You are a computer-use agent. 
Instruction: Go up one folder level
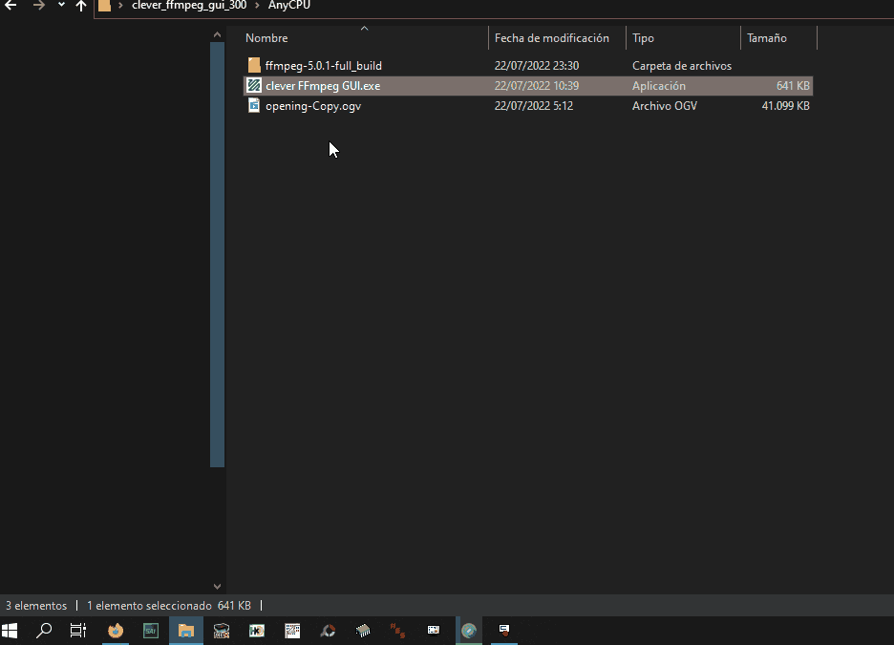[x=81, y=6]
